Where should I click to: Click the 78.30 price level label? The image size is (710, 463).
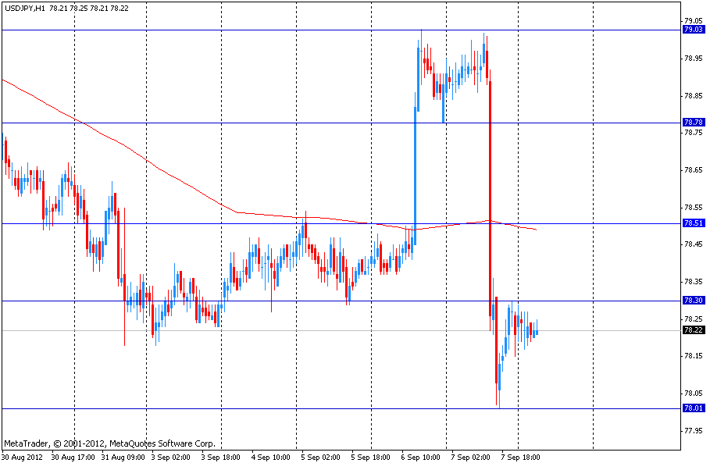point(694,301)
